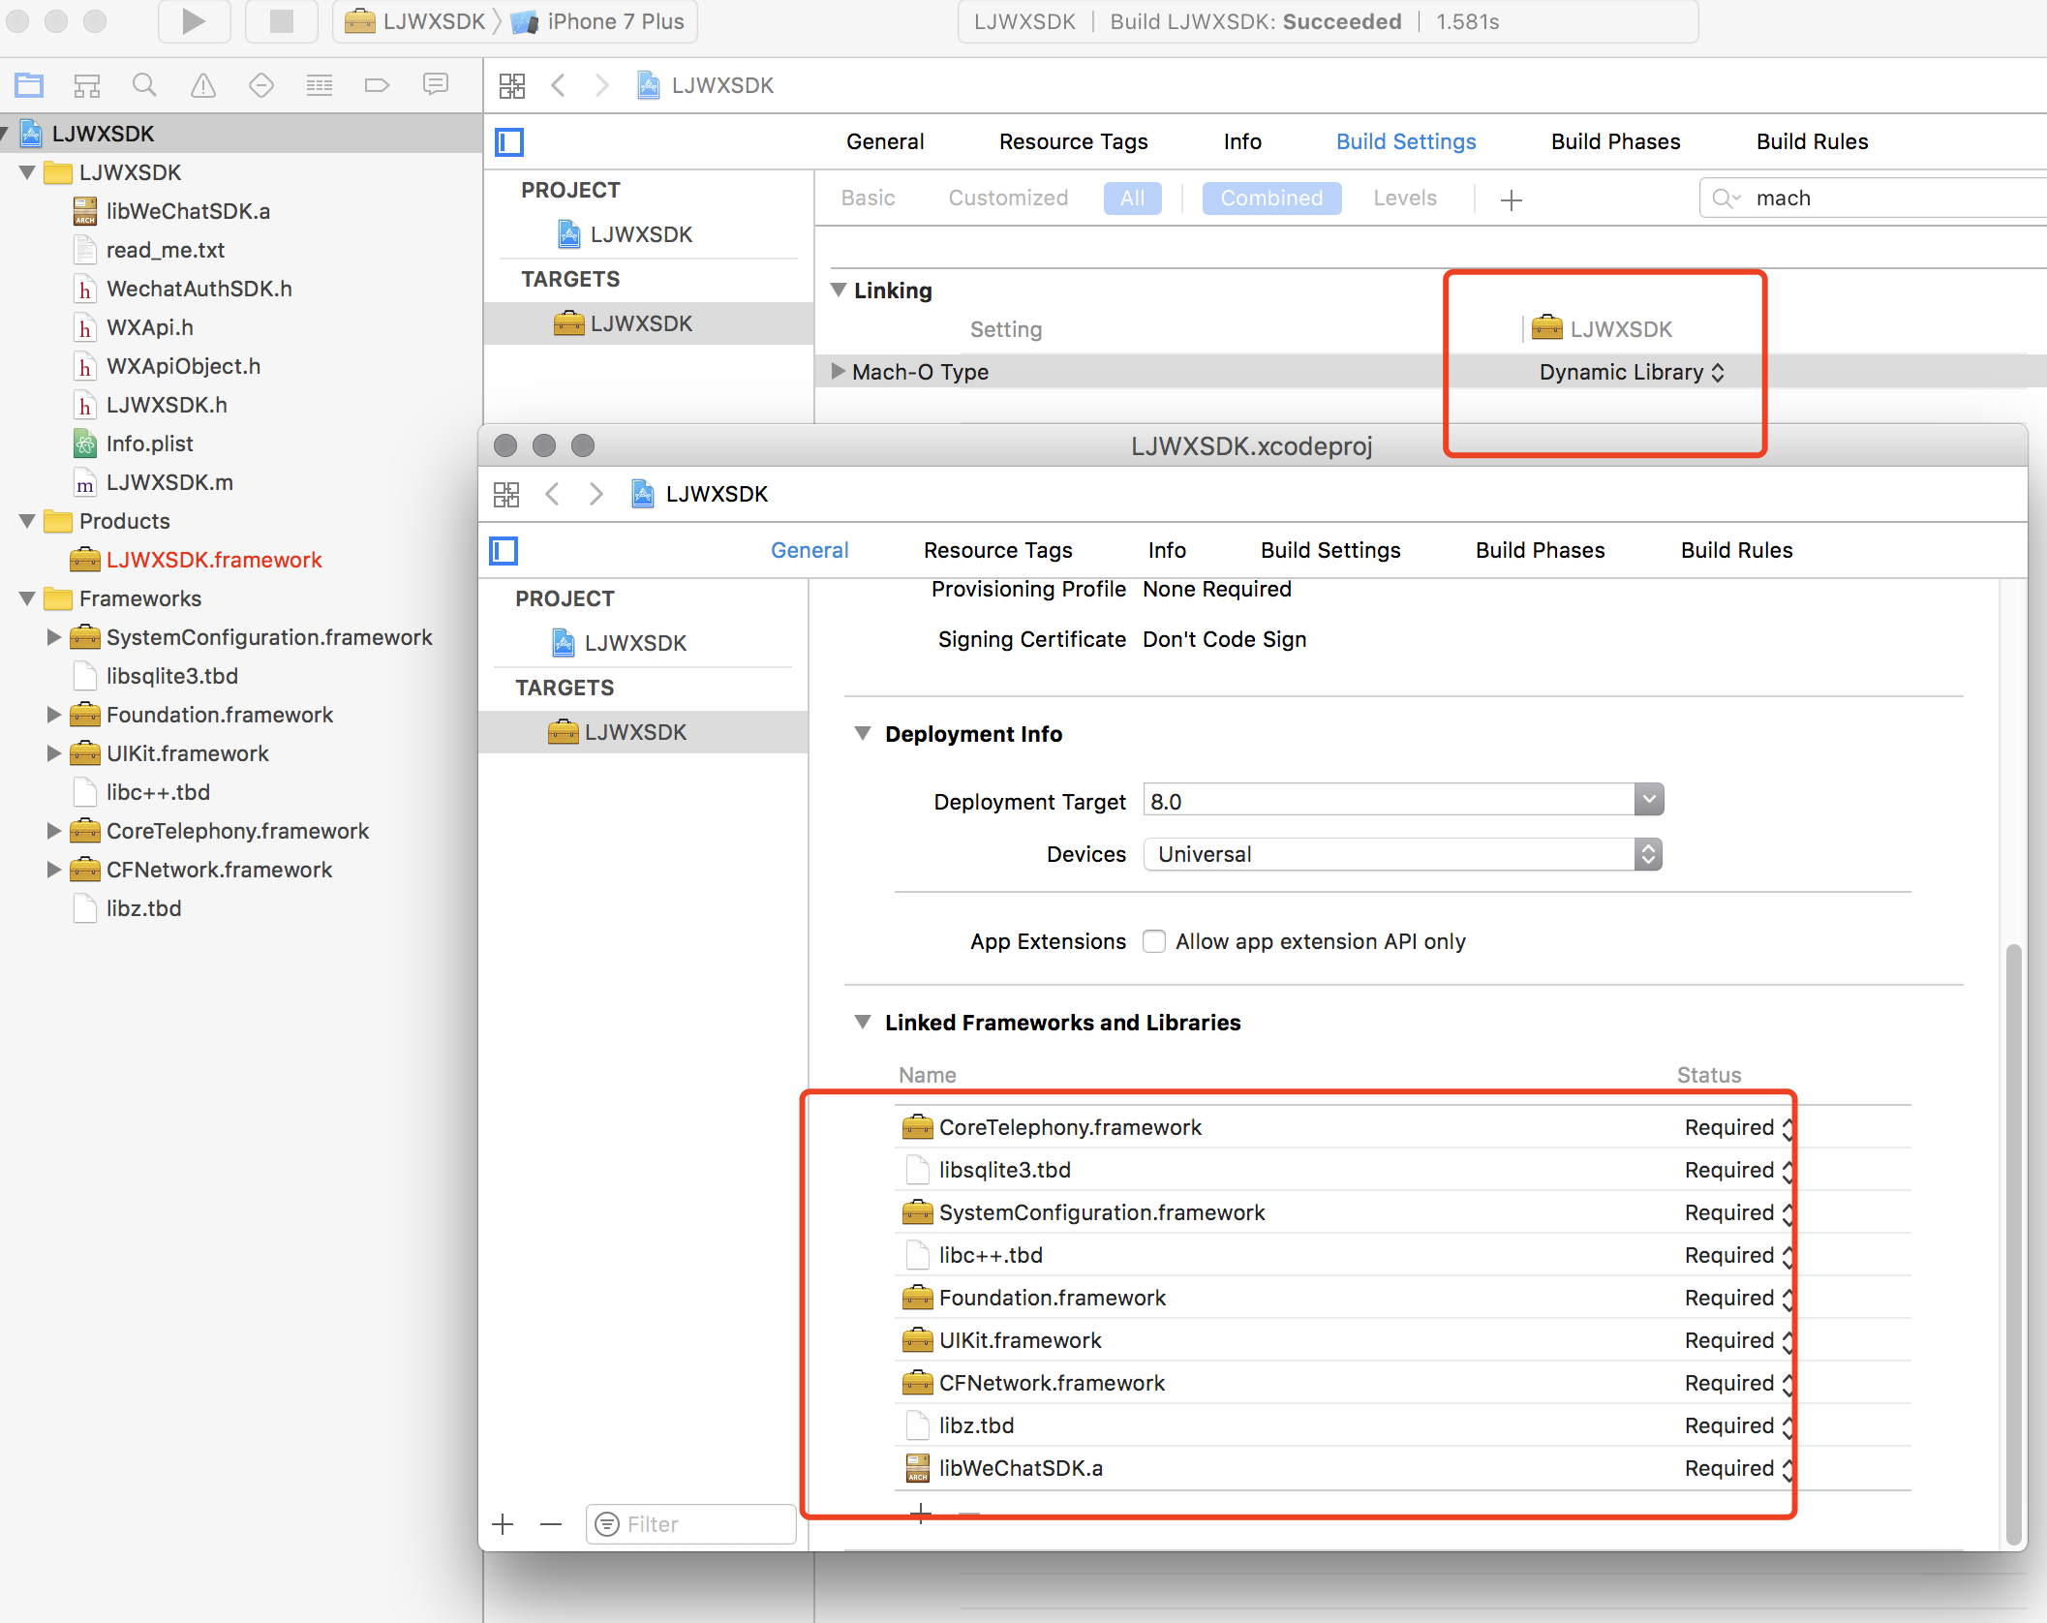Click the add build setting plus icon

point(1511,199)
